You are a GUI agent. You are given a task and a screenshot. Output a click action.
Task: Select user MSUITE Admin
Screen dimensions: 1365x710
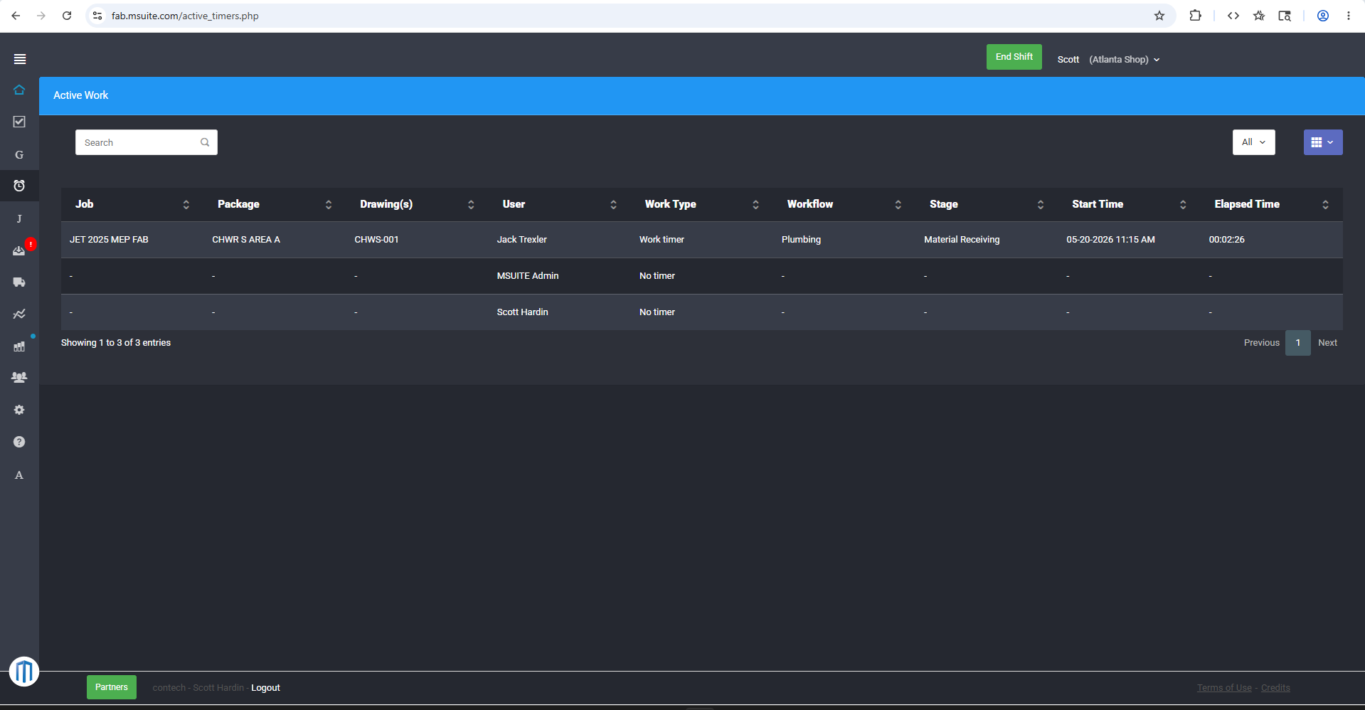click(x=528, y=276)
